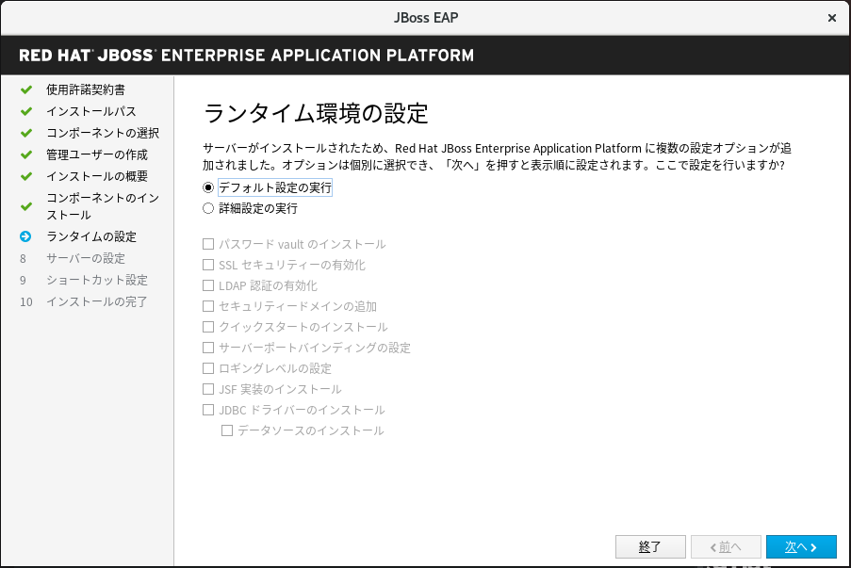
Task: Enable LDAP 認証の有効化 checkbox
Action: 208,285
